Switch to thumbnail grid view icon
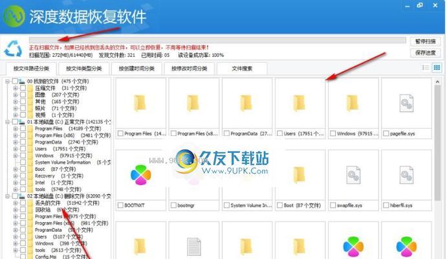This screenshot has height=259, width=447. tap(437, 67)
